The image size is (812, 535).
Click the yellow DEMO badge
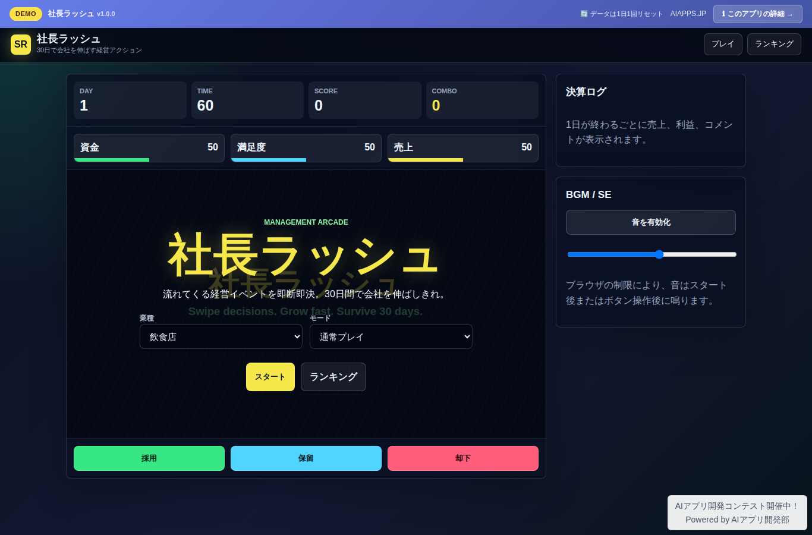[26, 14]
